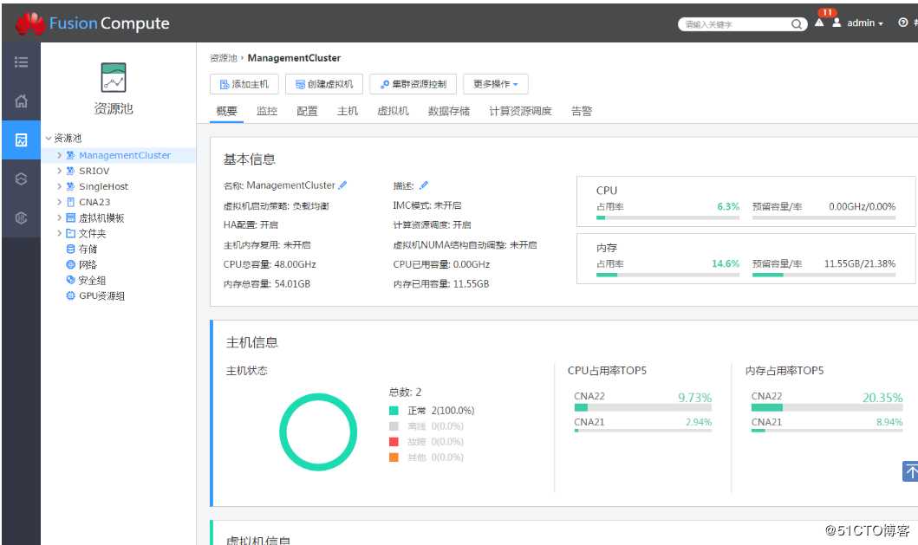Click the SingleHost cluster icon

pos(70,186)
